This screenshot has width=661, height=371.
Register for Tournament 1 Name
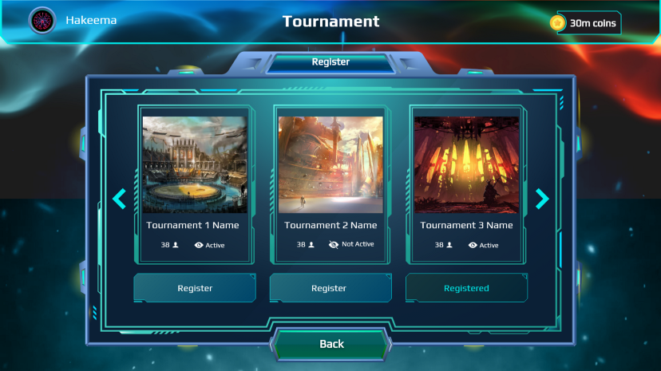click(195, 288)
